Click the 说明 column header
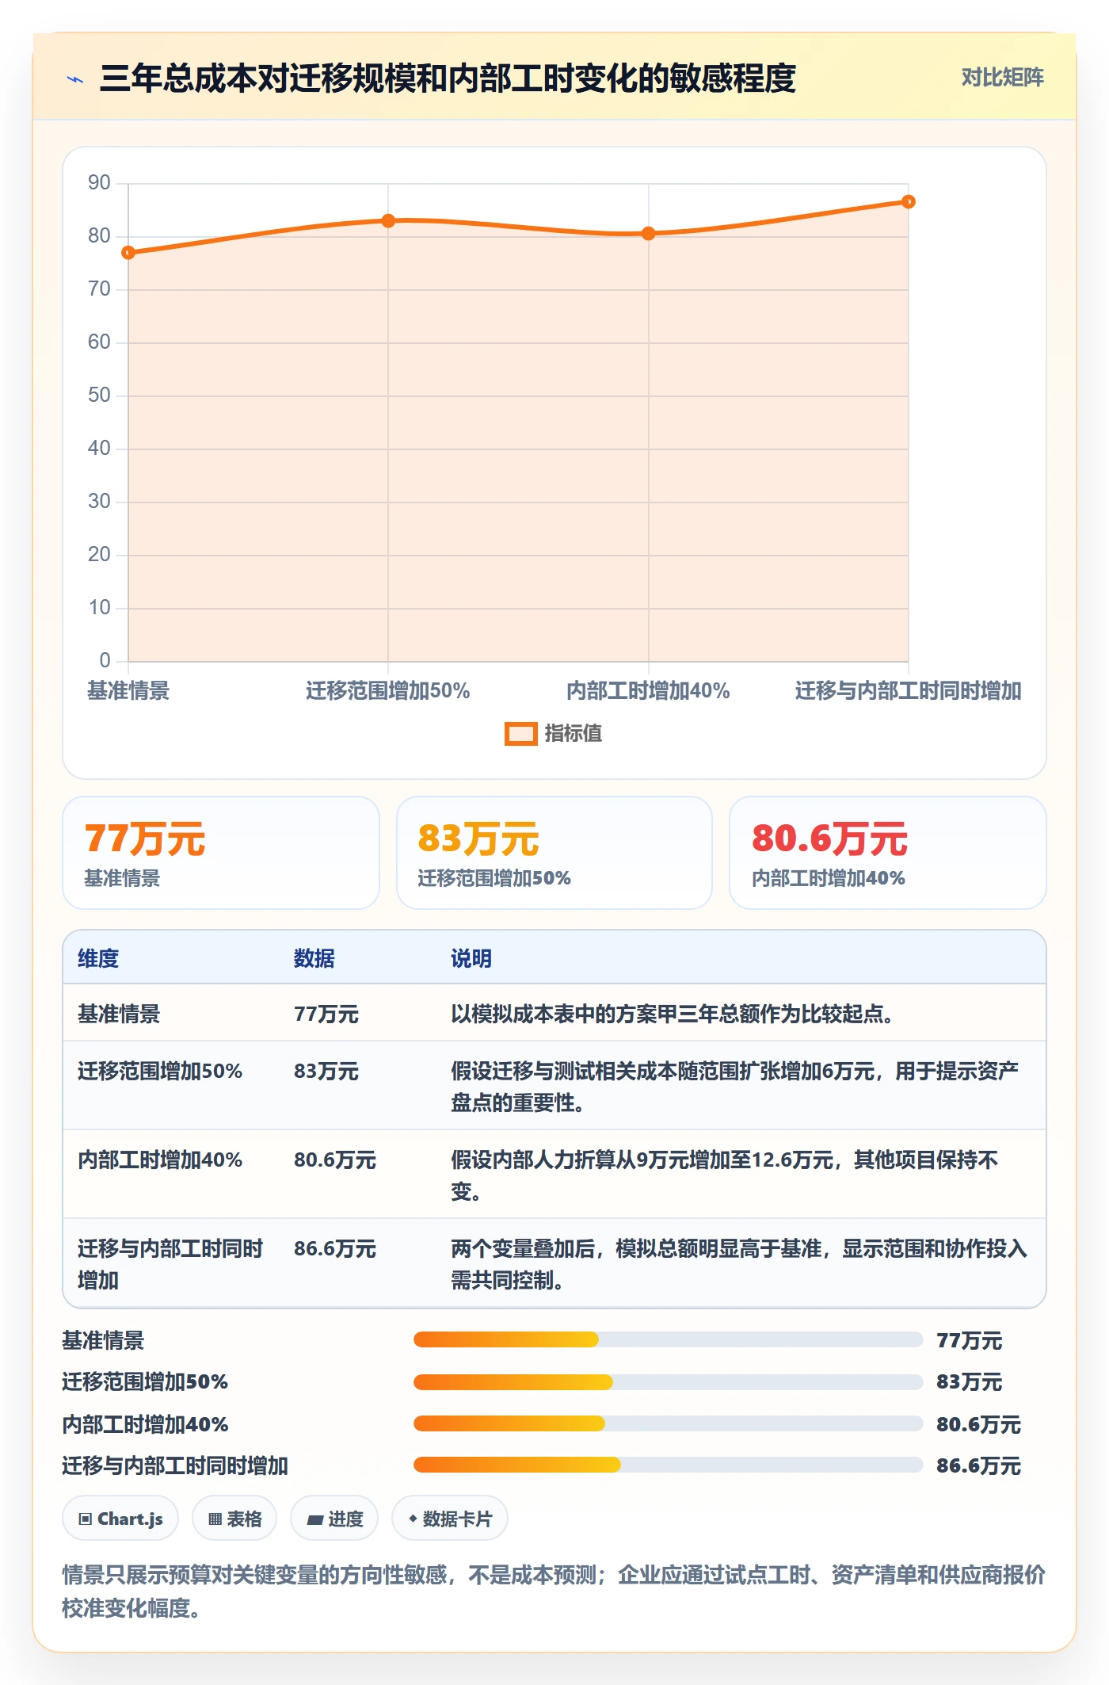Image resolution: width=1109 pixels, height=1685 pixels. click(471, 958)
